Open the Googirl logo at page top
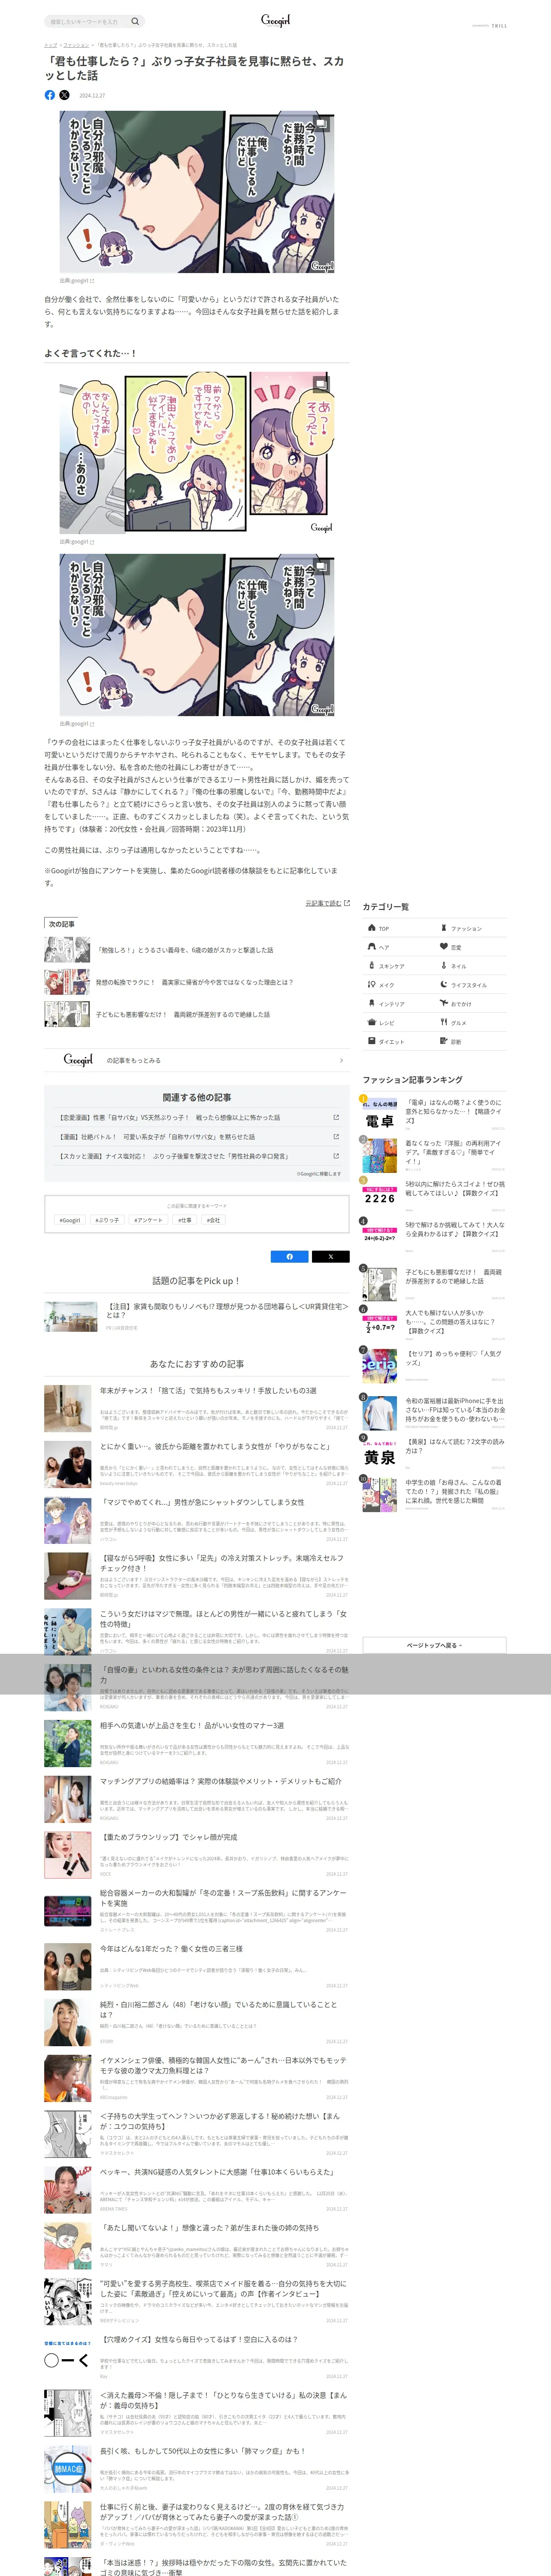The width and height of the screenshot is (551, 2576). [x=275, y=20]
